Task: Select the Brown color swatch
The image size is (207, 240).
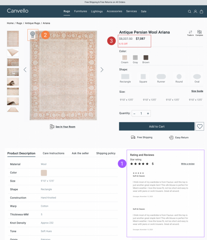Action: [146, 58]
